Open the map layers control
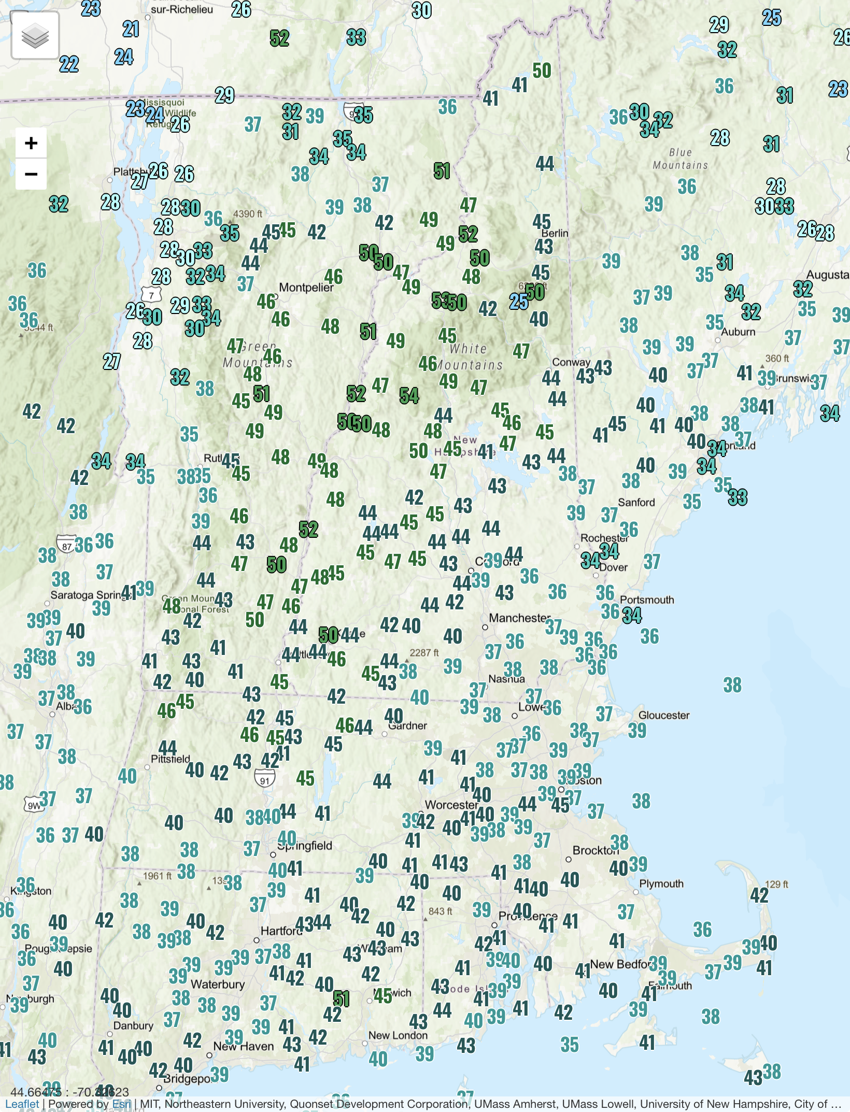850x1112 pixels. coord(35,36)
